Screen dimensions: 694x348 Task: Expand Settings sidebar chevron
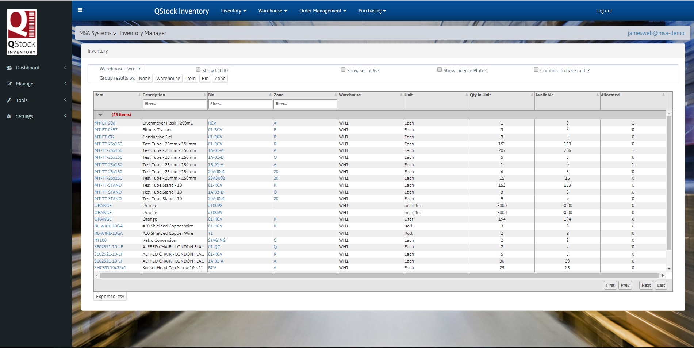click(65, 116)
